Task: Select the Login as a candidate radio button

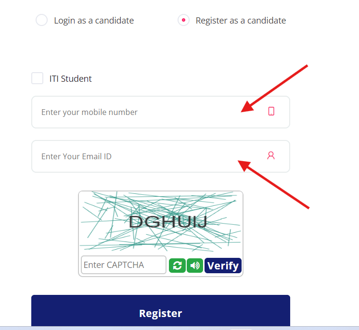Action: [x=41, y=20]
